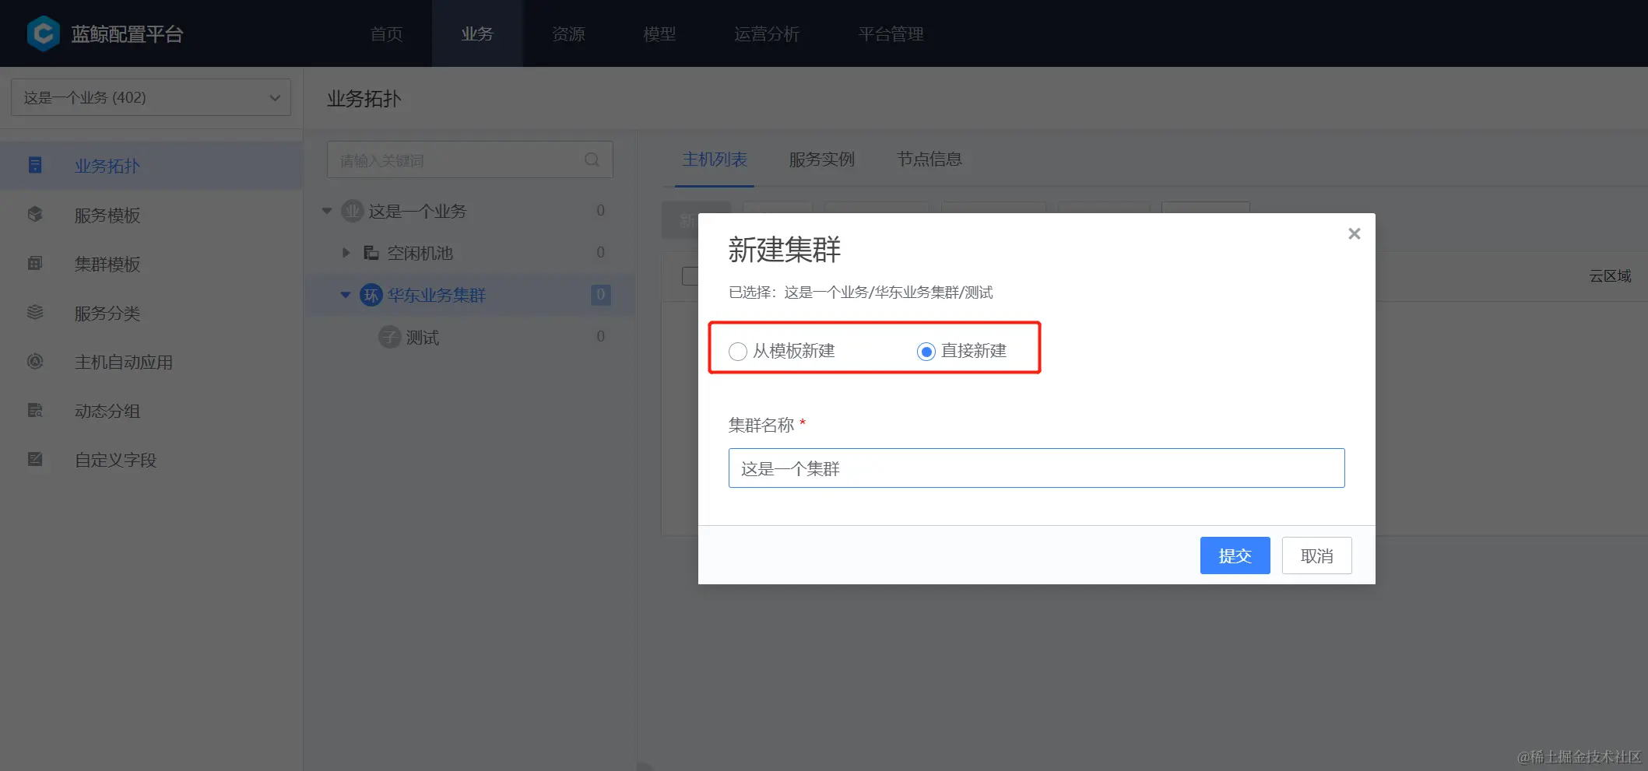Screen dimensions: 1648x771
Task: Click the 业 node icon for 这是一个业务
Action: click(x=353, y=211)
